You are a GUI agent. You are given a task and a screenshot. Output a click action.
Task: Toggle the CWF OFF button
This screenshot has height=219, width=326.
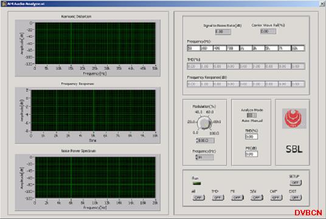tap(276, 197)
